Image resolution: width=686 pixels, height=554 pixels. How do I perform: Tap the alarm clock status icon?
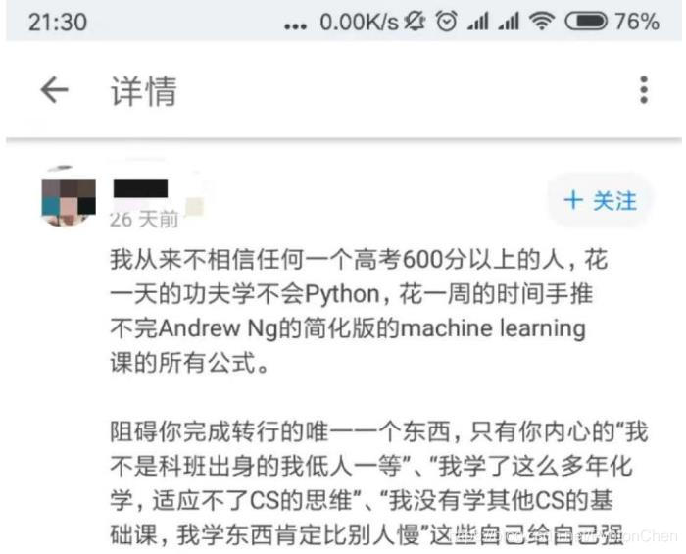[x=446, y=21]
